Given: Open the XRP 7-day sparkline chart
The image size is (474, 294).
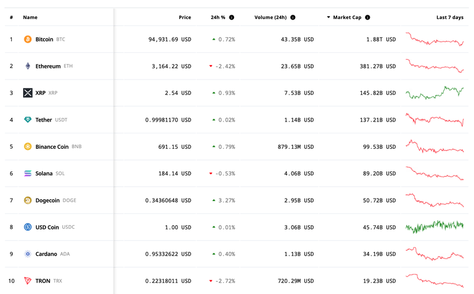Looking at the screenshot, I should pos(434,93).
